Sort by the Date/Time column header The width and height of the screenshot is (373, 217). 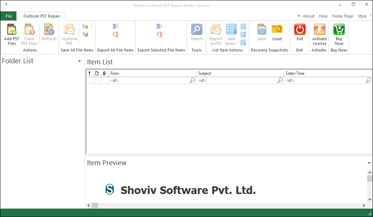(x=328, y=73)
